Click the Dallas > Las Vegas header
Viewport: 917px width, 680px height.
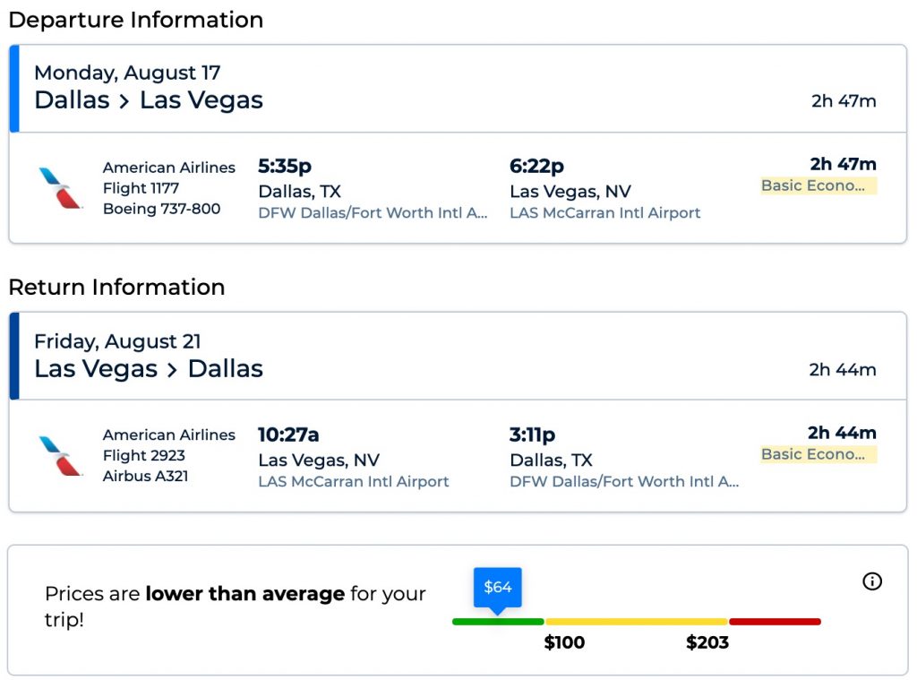click(149, 99)
